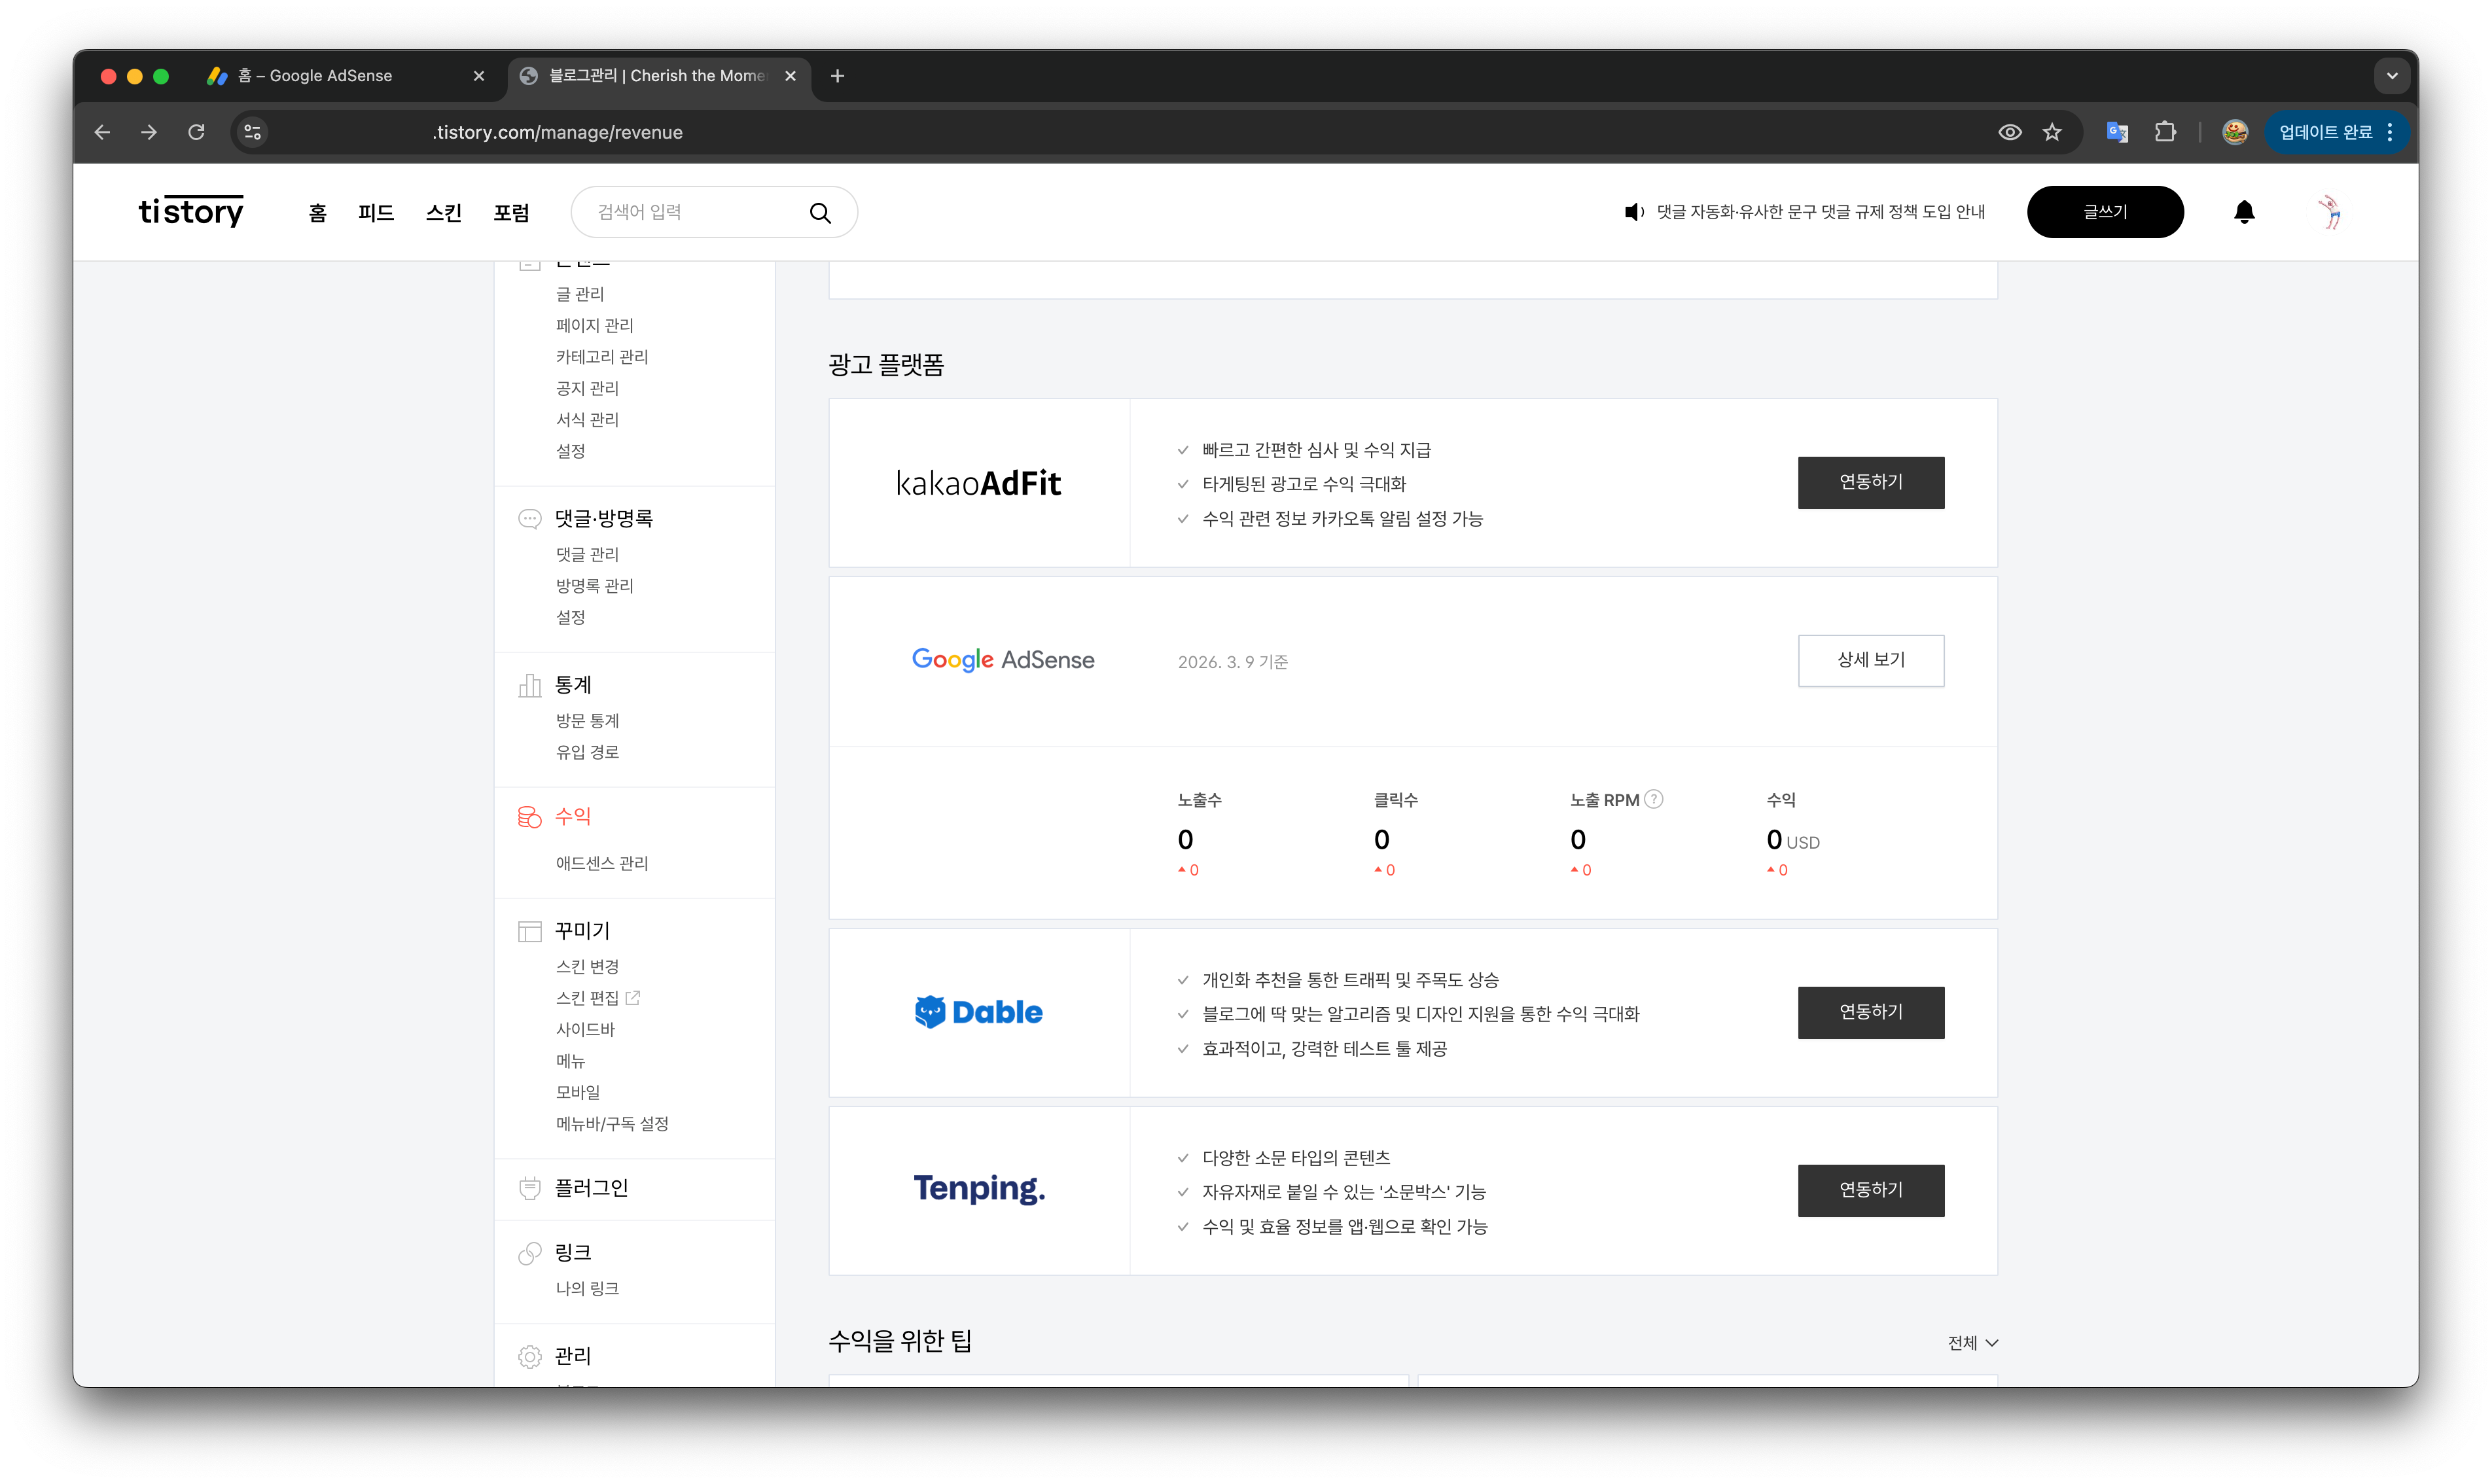Open 글 관리 in sidebar
Image resolution: width=2492 pixels, height=1484 pixels.
[x=580, y=294]
